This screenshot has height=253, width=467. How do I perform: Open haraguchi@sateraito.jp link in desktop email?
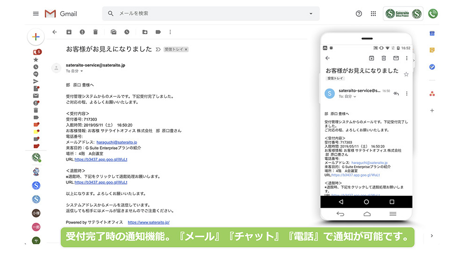point(117,143)
